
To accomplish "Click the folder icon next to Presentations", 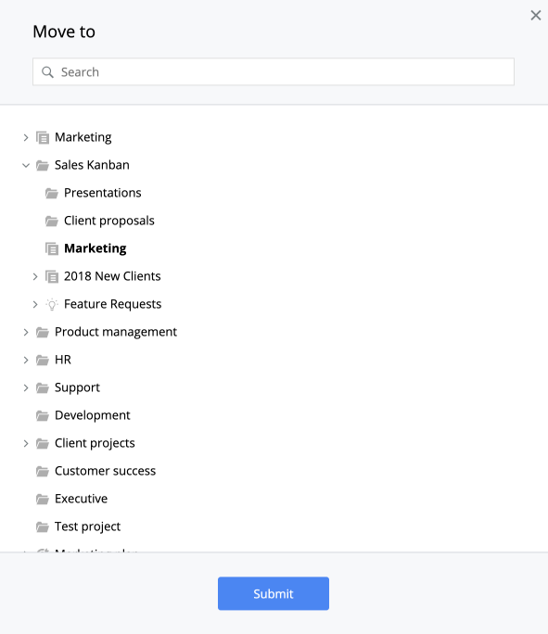I will click(52, 194).
